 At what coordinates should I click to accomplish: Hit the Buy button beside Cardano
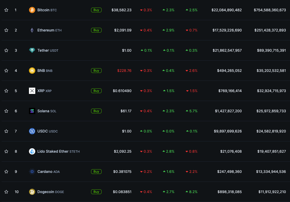[x=96, y=172]
